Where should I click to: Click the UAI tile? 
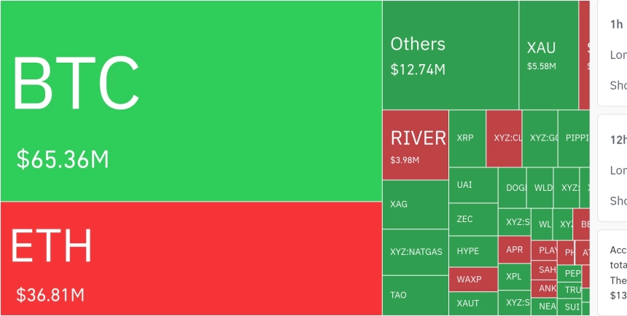pos(472,185)
